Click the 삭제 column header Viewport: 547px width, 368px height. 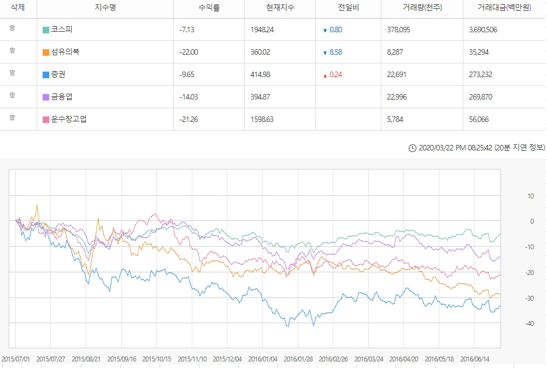(x=18, y=7)
